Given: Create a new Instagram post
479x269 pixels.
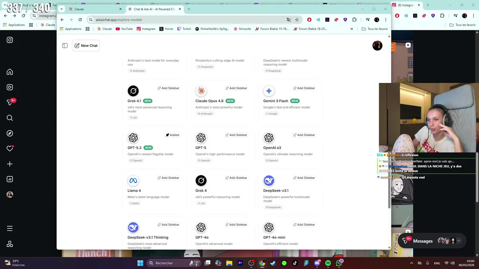Looking at the screenshot, I should pyautogui.click(x=10, y=164).
